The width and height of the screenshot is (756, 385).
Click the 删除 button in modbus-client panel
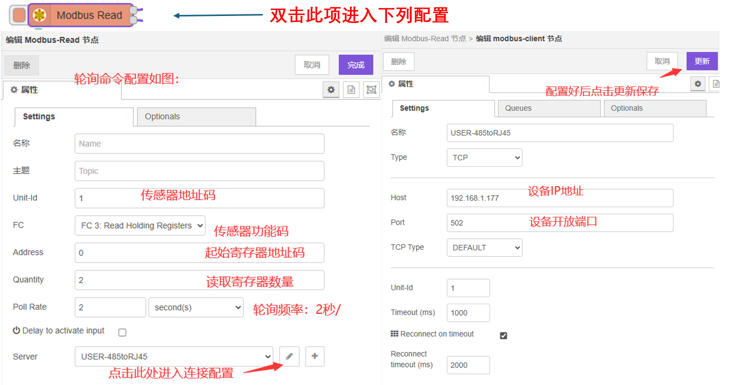(x=398, y=62)
